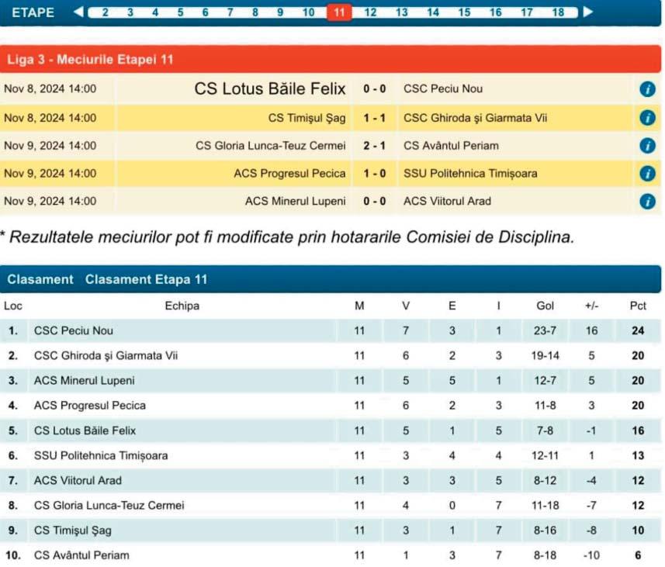Click Clasament Etapa 11 header label
Image resolution: width=665 pixels, height=567 pixels.
(x=147, y=279)
